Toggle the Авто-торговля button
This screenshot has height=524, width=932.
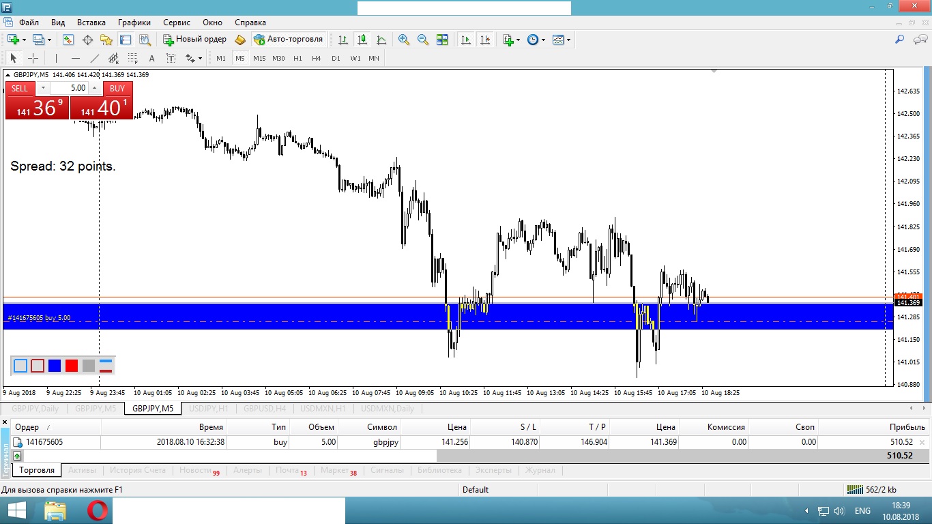click(288, 40)
